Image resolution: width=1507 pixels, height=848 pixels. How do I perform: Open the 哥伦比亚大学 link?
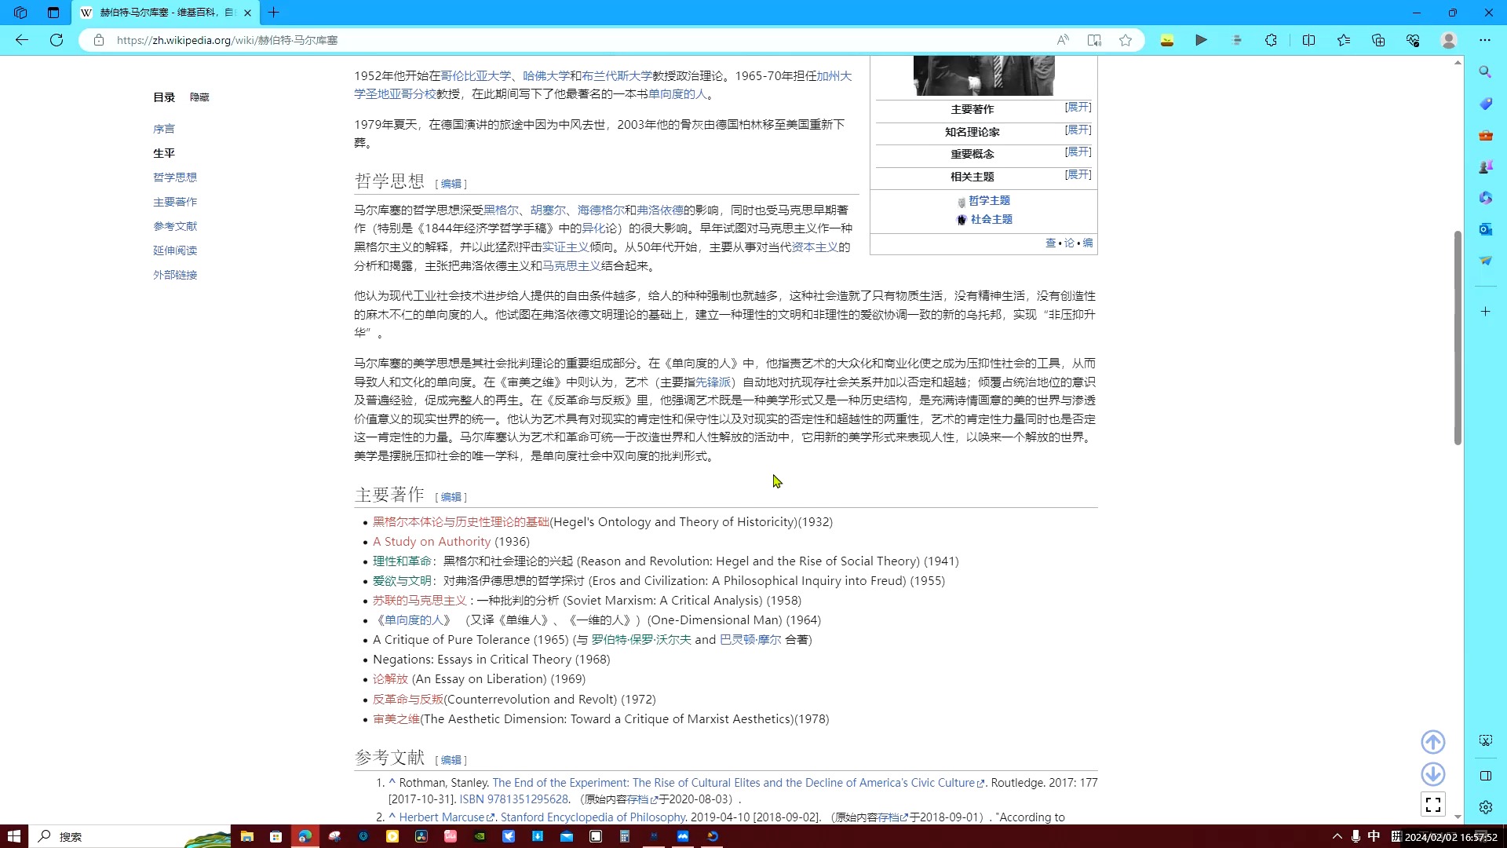(x=476, y=76)
